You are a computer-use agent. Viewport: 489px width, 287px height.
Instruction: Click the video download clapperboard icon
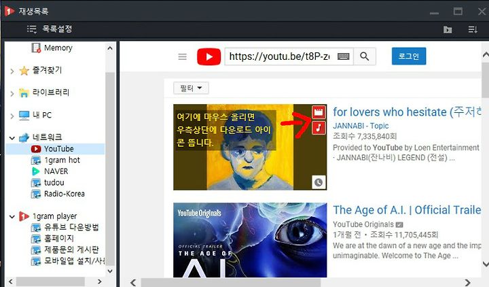pos(319,112)
